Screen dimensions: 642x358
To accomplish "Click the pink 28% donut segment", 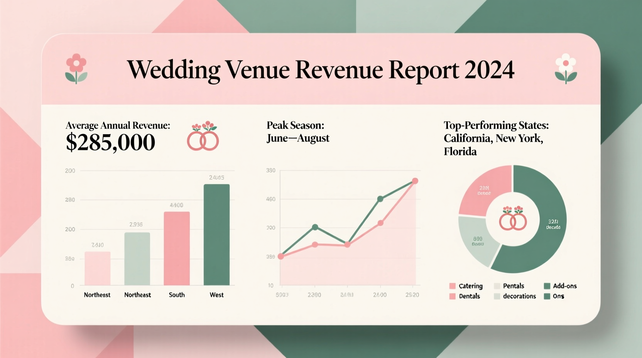I will tap(483, 189).
